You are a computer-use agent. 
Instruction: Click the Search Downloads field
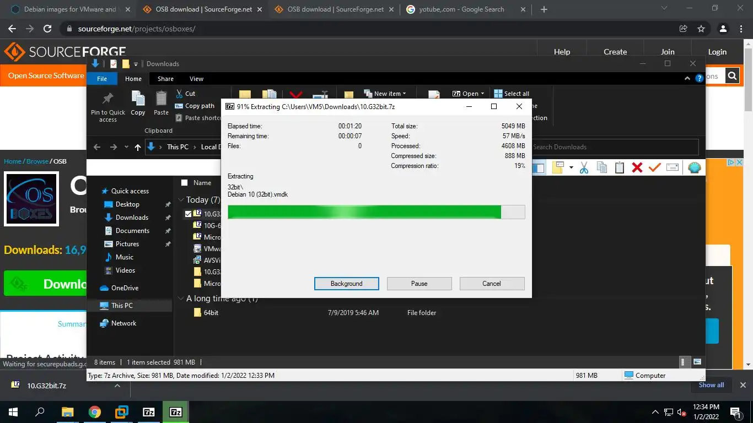(x=615, y=147)
